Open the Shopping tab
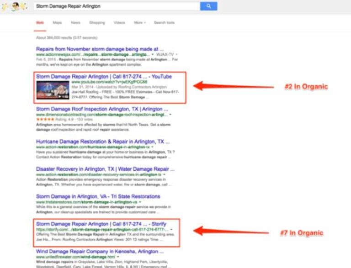 (97, 22)
